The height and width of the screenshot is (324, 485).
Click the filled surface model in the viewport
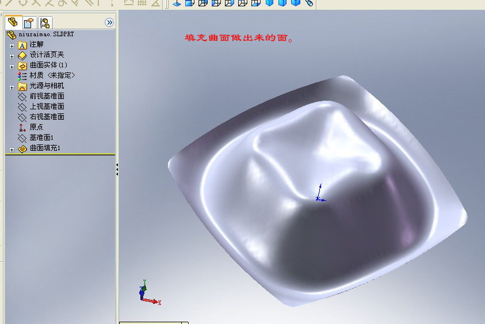(319, 190)
